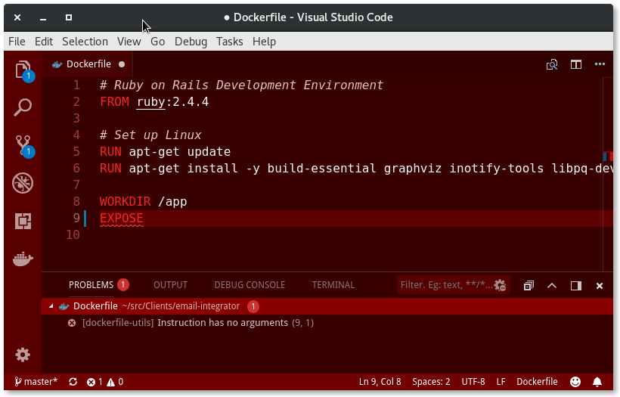Click the LF end-of-line selector
This screenshot has height=397, width=620.
[x=501, y=382]
